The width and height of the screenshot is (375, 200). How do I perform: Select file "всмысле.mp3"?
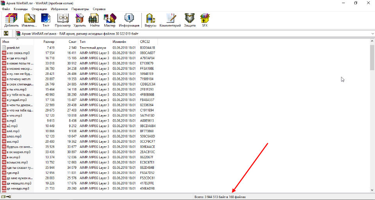pos(17,163)
